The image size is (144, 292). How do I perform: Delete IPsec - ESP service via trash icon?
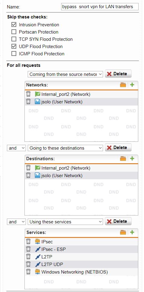[28, 249]
